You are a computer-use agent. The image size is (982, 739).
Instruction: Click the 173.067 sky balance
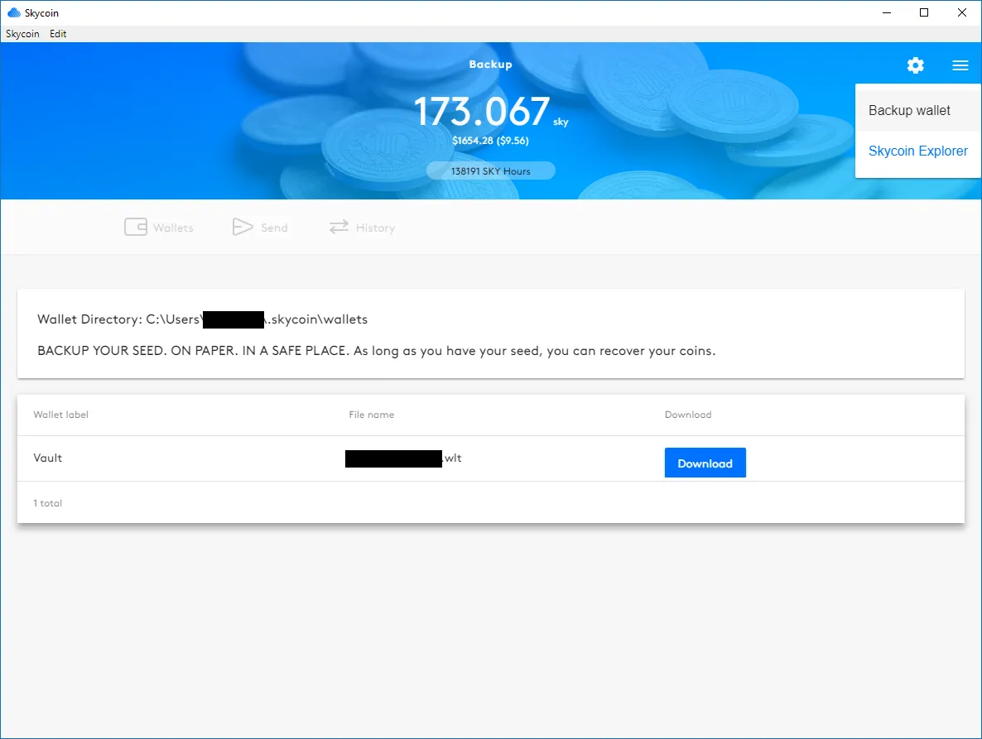[490, 112]
